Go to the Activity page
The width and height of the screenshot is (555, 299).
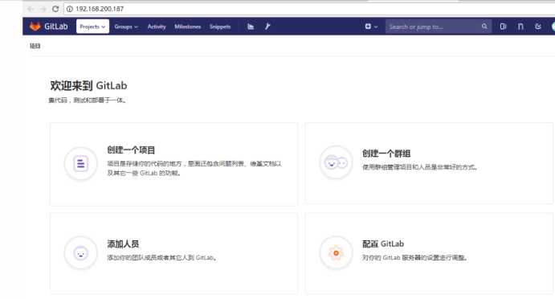(x=157, y=27)
